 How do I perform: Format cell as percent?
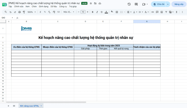point(45,12)
